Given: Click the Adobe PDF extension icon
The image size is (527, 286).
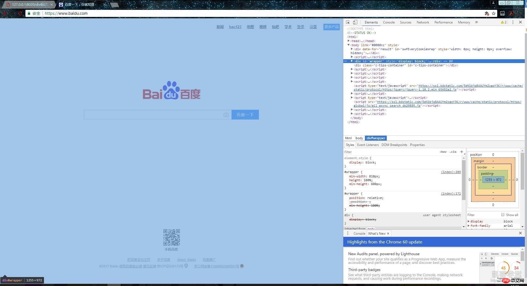Looking at the screenshot, I should [x=511, y=13].
